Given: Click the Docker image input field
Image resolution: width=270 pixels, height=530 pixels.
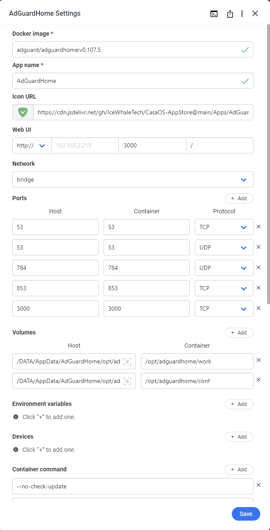Looking at the screenshot, I should coord(127,49).
